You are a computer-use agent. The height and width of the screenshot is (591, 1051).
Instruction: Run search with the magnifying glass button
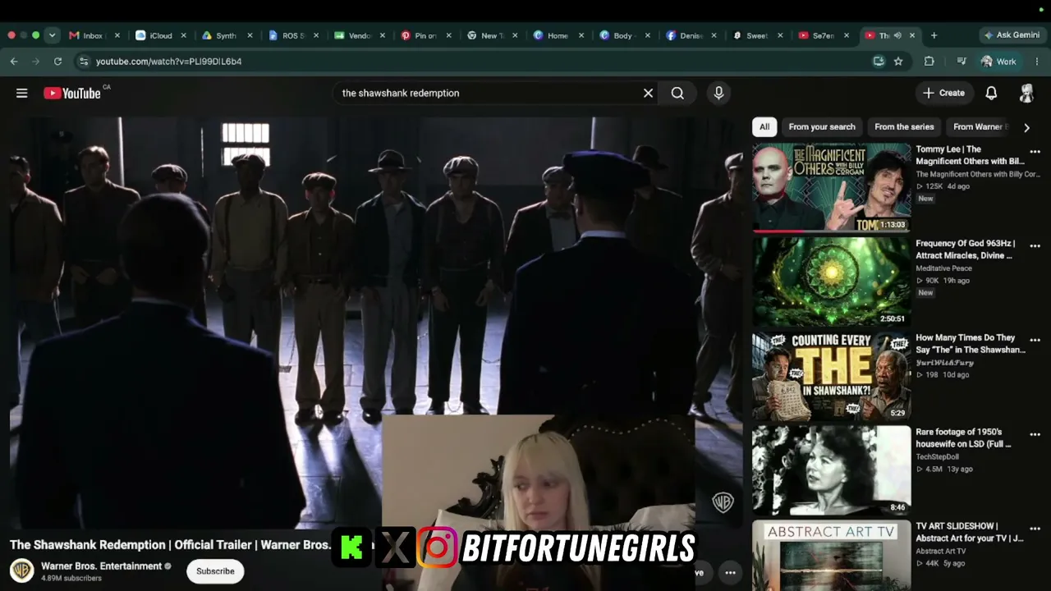(x=677, y=93)
